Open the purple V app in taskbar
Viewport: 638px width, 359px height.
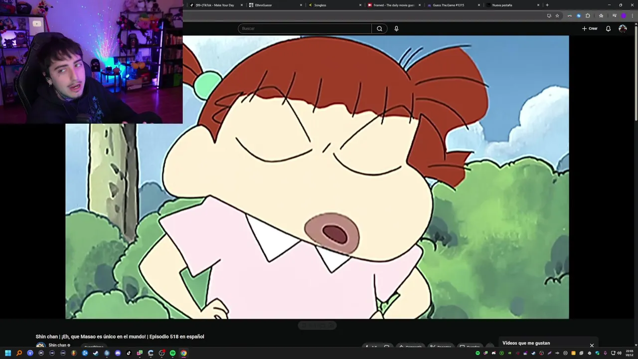pos(30,353)
